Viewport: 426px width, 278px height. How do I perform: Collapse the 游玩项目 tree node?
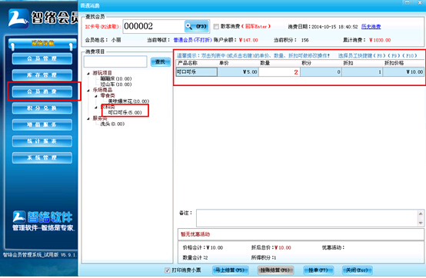point(88,73)
